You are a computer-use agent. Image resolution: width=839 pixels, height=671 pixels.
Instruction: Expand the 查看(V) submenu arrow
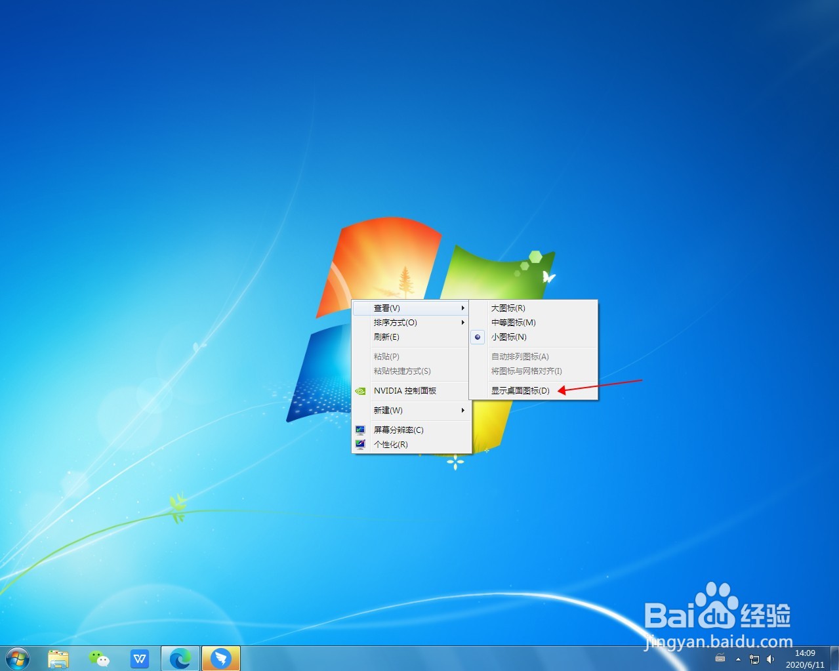point(462,308)
